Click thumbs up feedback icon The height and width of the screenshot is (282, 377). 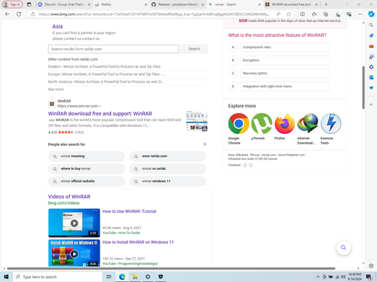point(245,165)
